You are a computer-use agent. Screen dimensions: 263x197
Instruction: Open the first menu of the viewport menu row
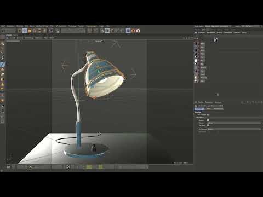12,38
